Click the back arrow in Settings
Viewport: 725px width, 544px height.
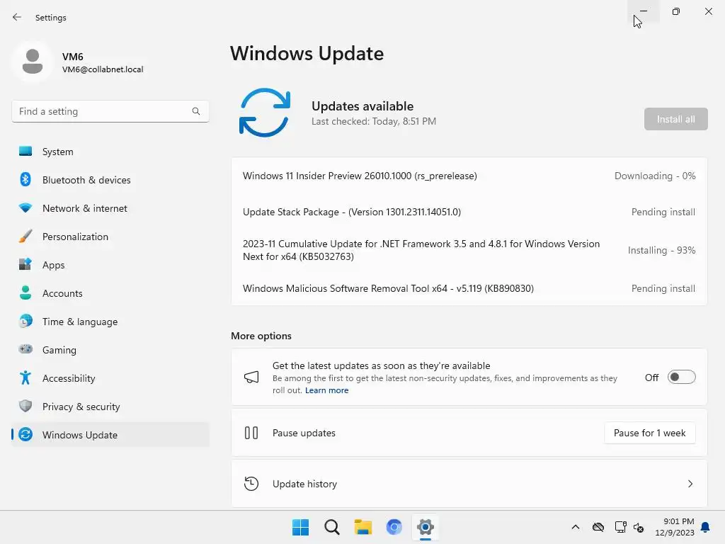pyautogui.click(x=17, y=17)
